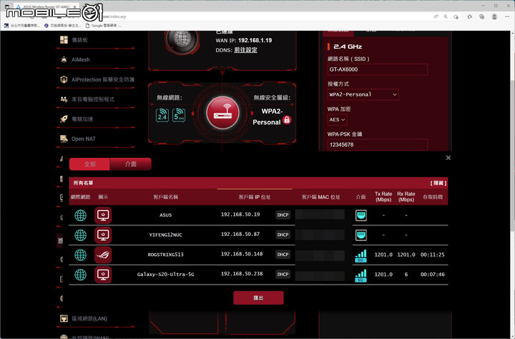Click the DHCP badge for 192.168.50.238
The image size is (515, 339).
coord(283,274)
